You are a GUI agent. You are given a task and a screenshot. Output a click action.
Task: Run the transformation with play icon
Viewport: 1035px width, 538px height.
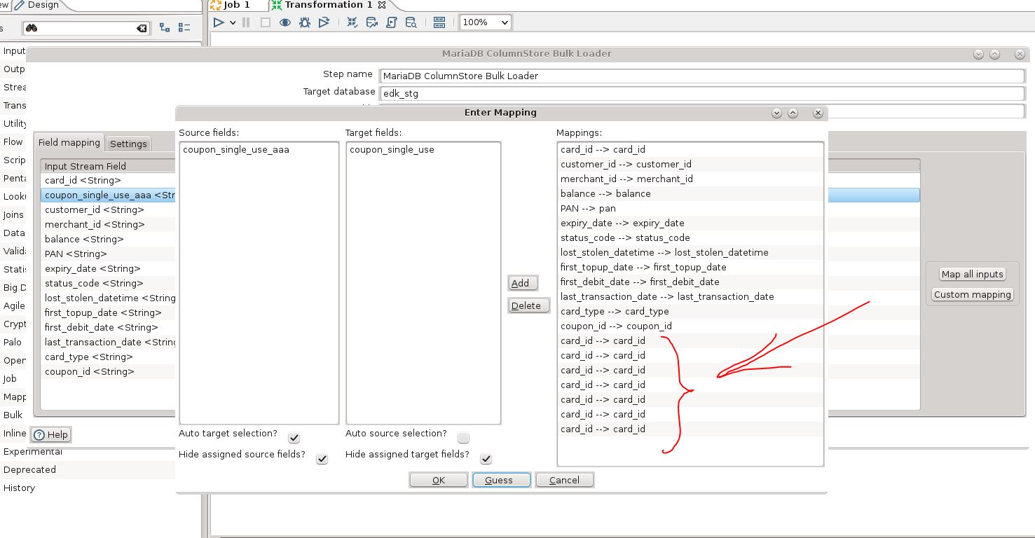tap(219, 22)
